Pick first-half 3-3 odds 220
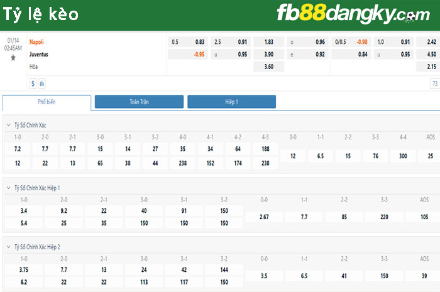 tap(384, 217)
